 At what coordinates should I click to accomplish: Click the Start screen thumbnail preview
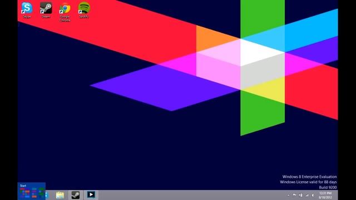32,191
